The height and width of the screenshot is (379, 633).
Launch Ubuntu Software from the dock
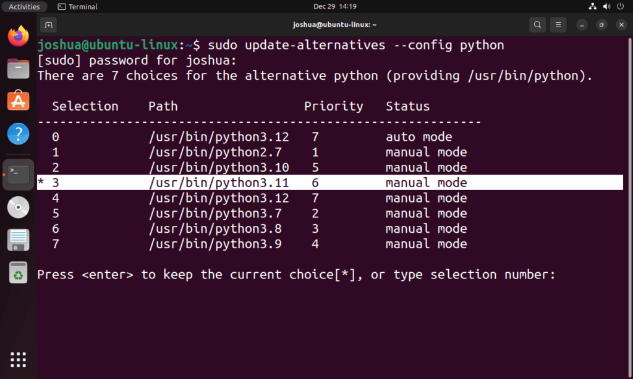(x=18, y=101)
